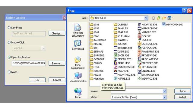Viewport: 193px width, 109px height.
Task: Cancel the Switch Action dialog
Action: click(x=57, y=80)
